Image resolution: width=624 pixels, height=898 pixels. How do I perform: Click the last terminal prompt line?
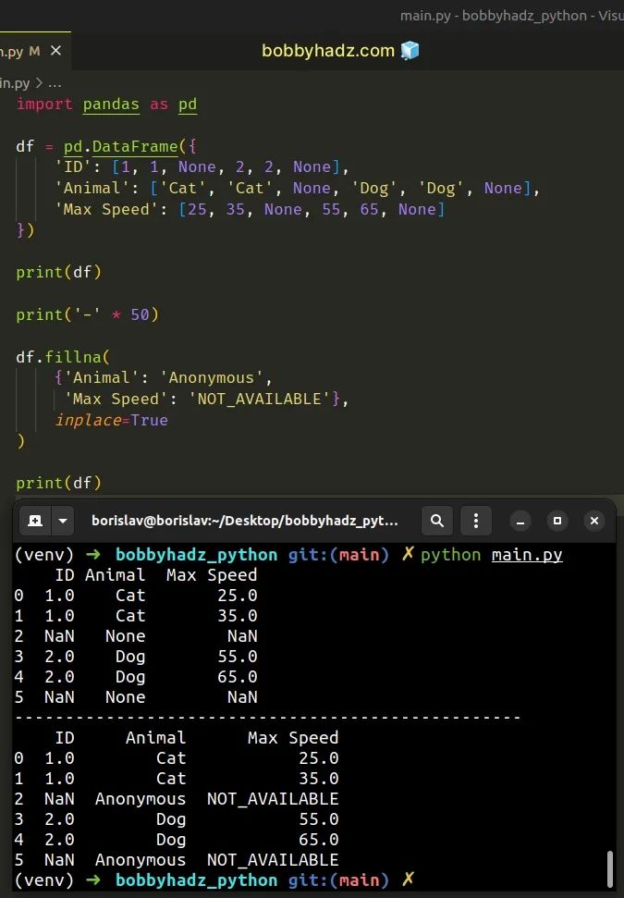(214, 880)
